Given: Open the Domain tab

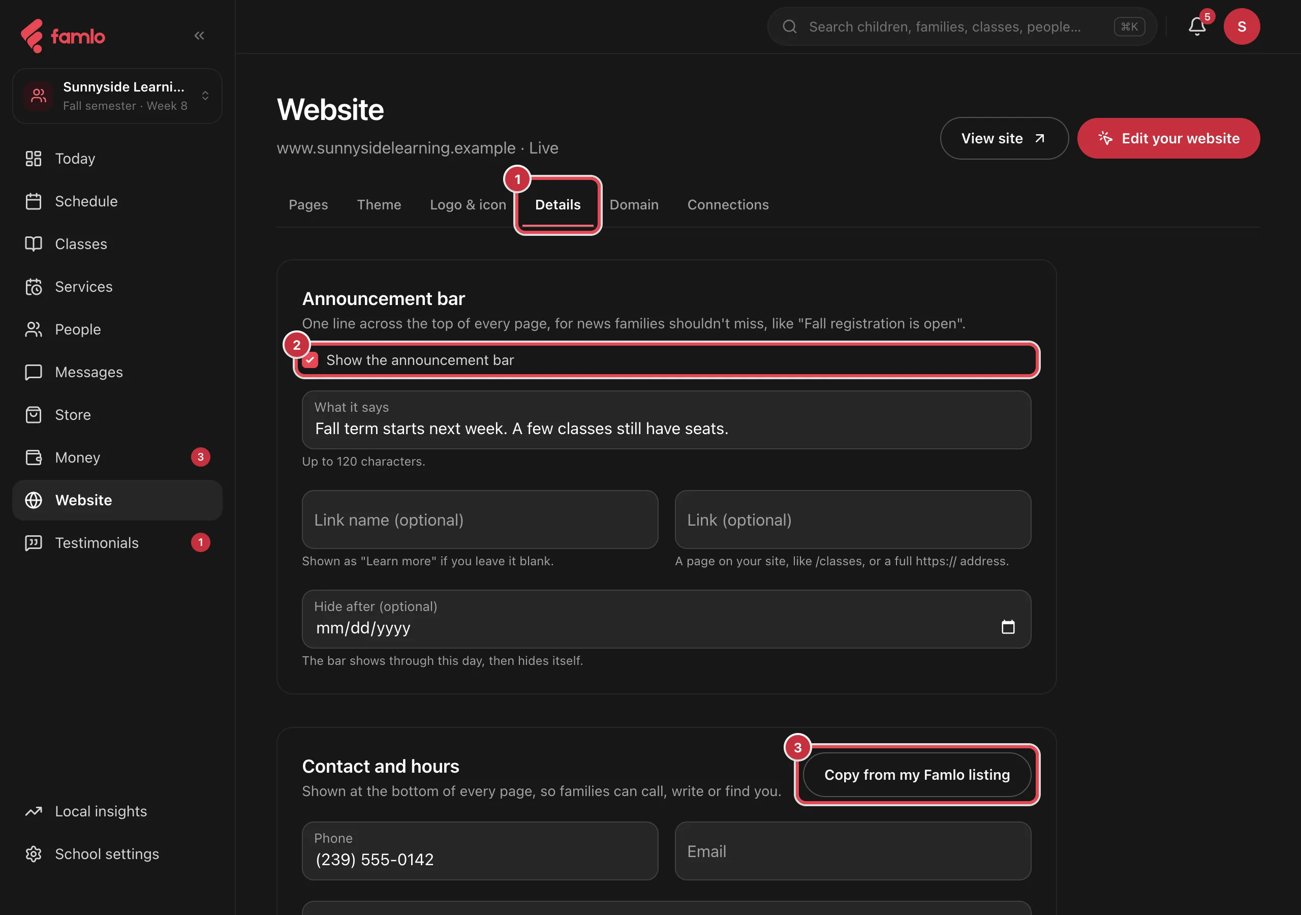Looking at the screenshot, I should [634, 205].
